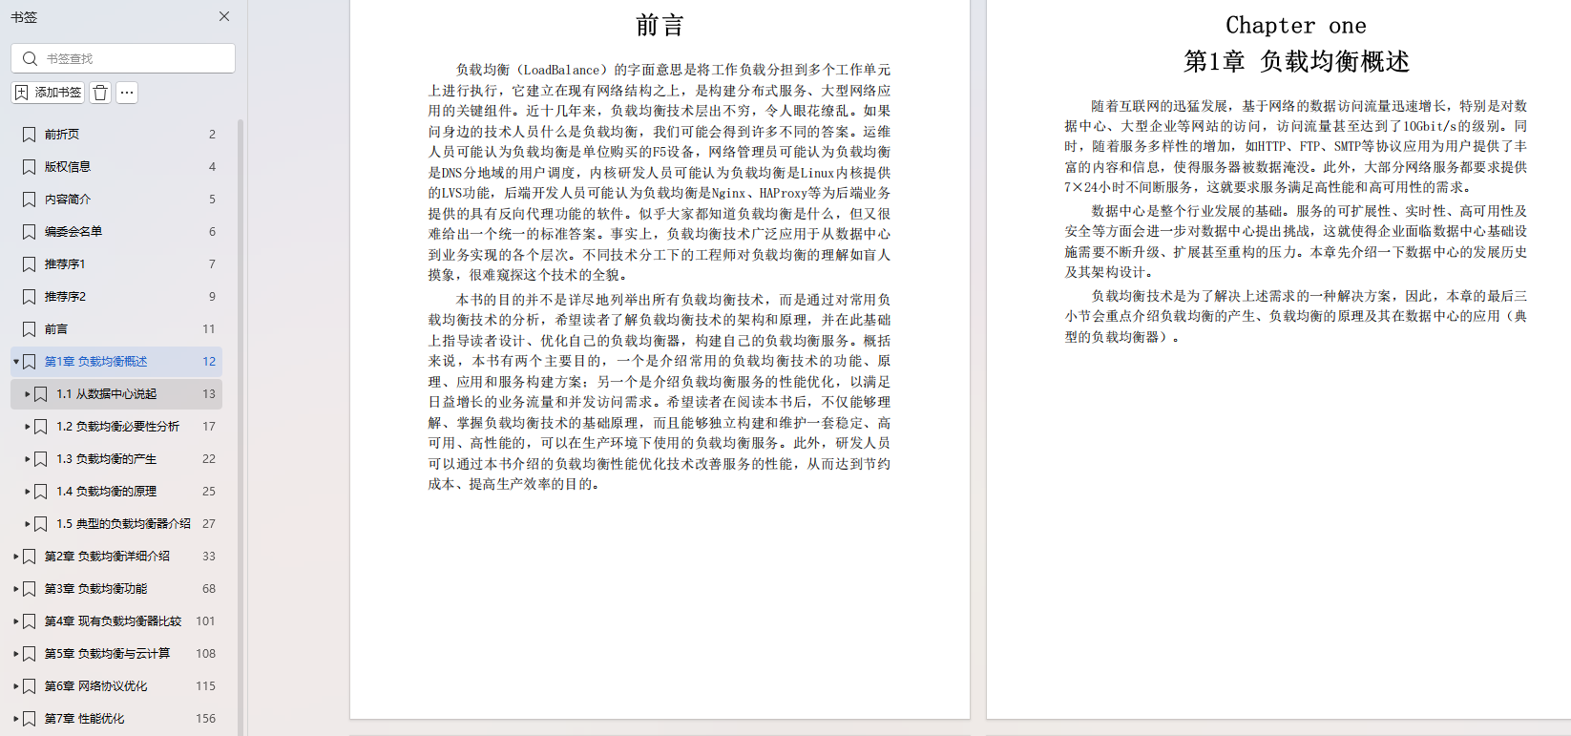Open the 前折页 bookmark
Image resolution: width=1571 pixels, height=736 pixels.
tap(62, 135)
